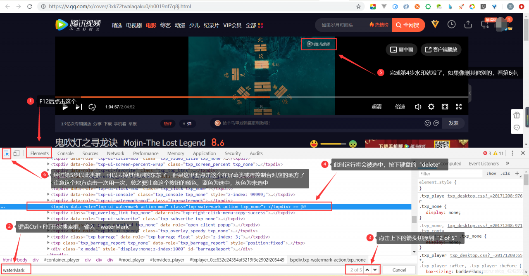Click the feedback bubble on right sidebar
Image resolution: width=529 pixels, height=276 pixels.
coord(517,128)
